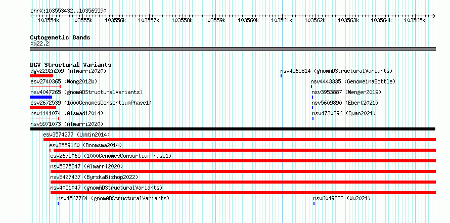This screenshot has height=223, width=450.
Task: Select the long black bar of nsv5971073
Action: click(233, 129)
